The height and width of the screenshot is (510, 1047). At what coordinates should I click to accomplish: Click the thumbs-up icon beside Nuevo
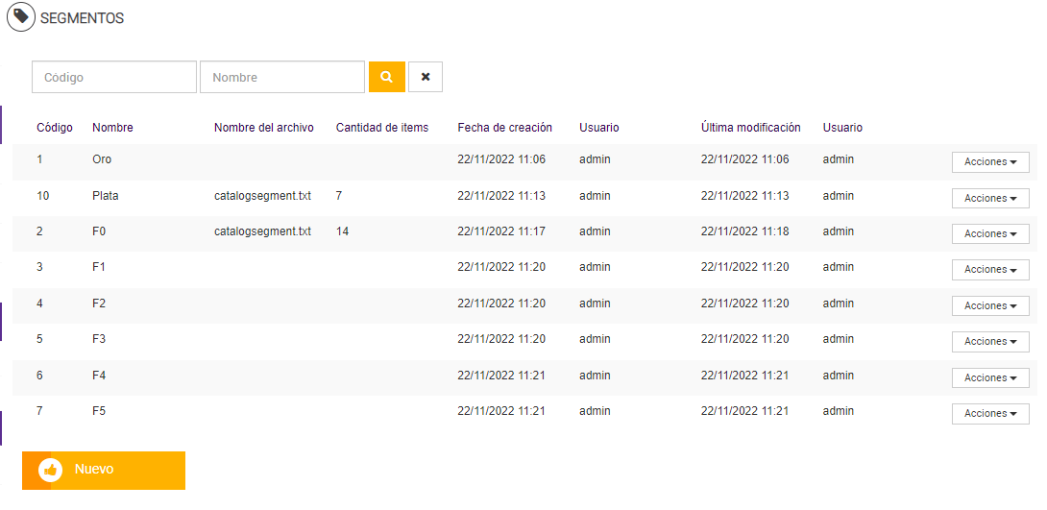[51, 470]
